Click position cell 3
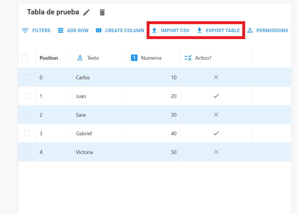297x214 pixels. pos(54,133)
